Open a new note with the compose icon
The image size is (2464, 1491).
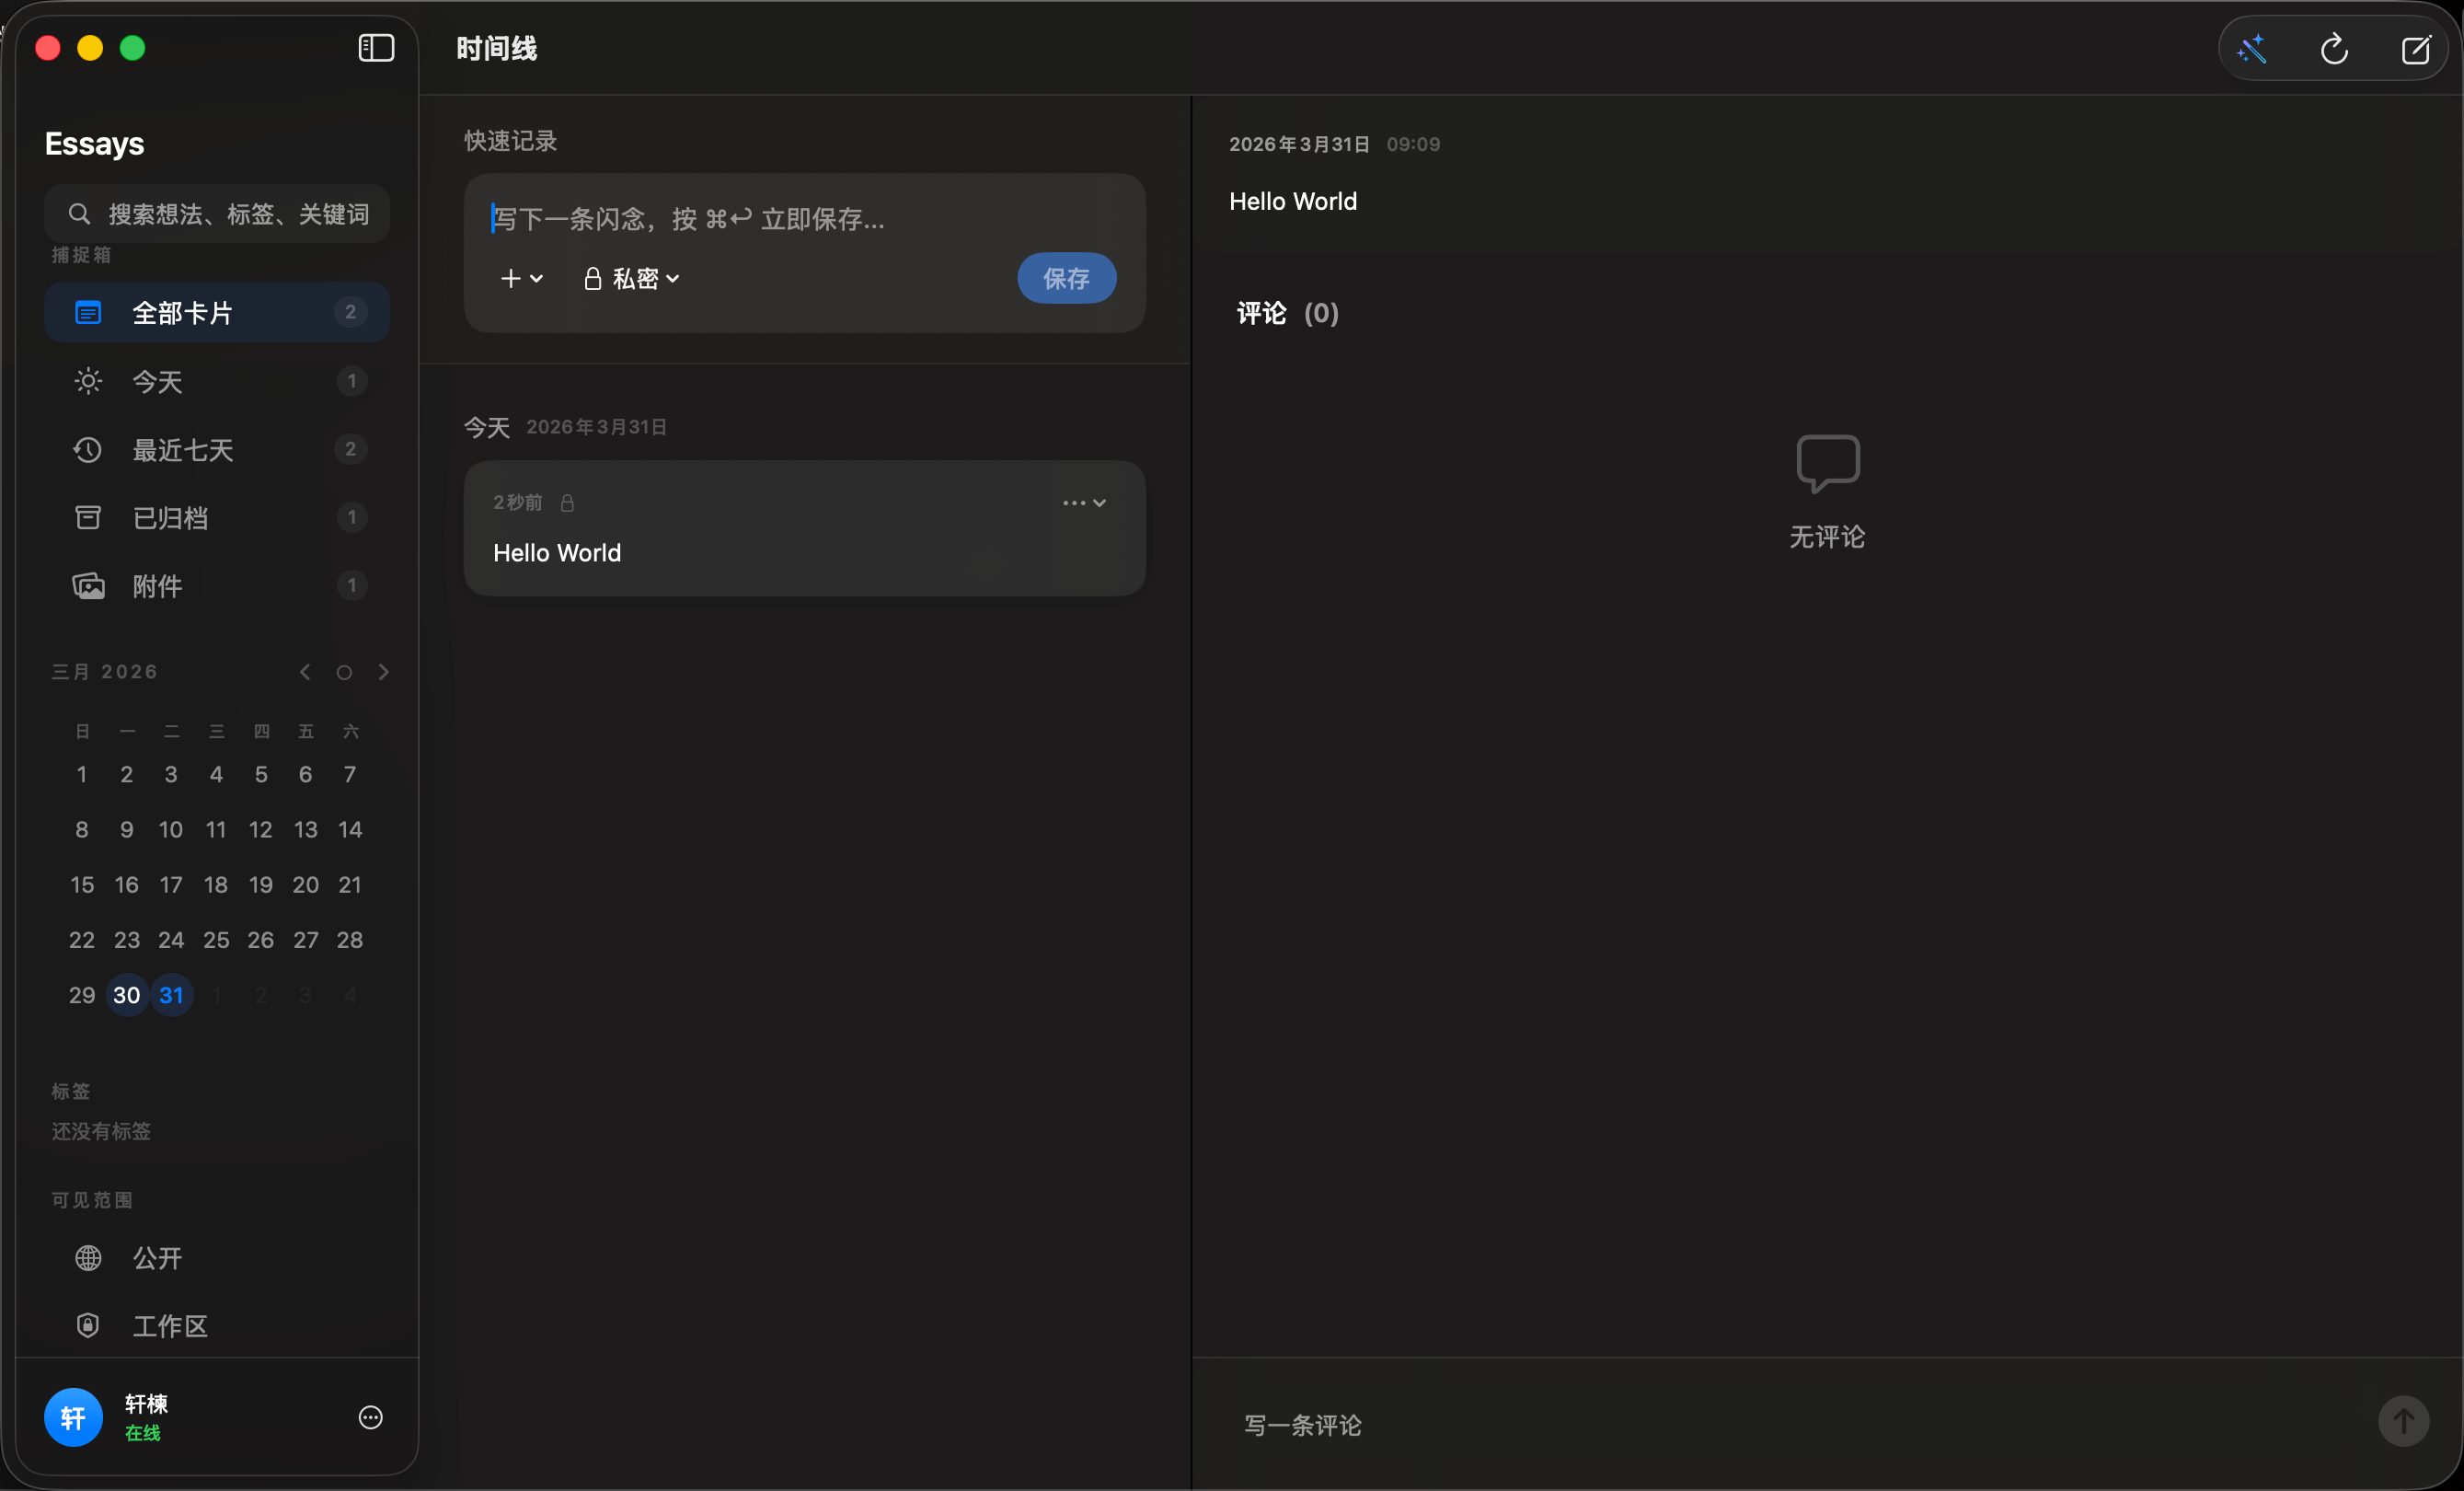coord(2417,48)
